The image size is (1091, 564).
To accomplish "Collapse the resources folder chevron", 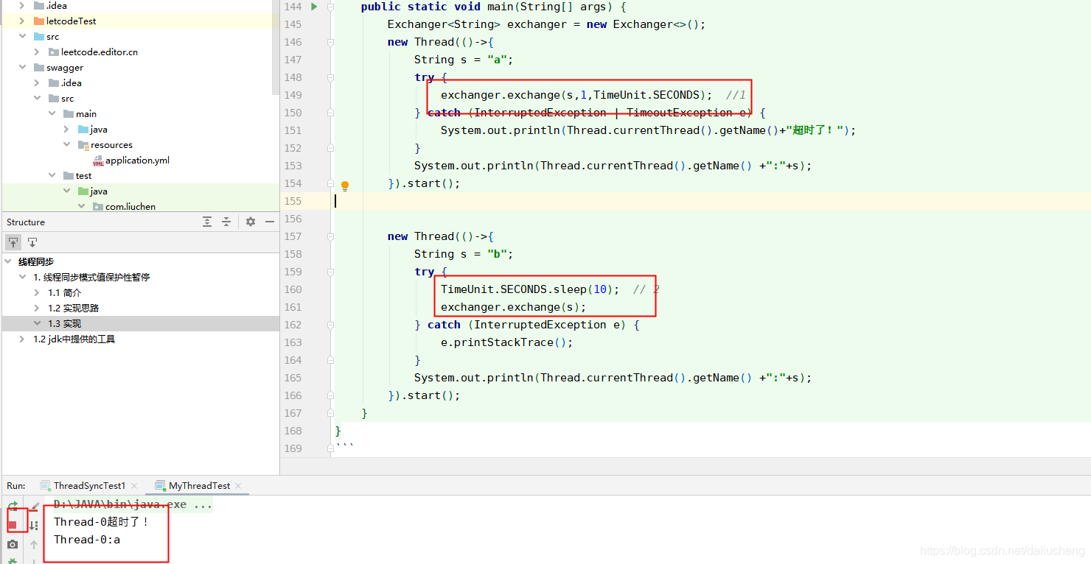I will coord(66,145).
